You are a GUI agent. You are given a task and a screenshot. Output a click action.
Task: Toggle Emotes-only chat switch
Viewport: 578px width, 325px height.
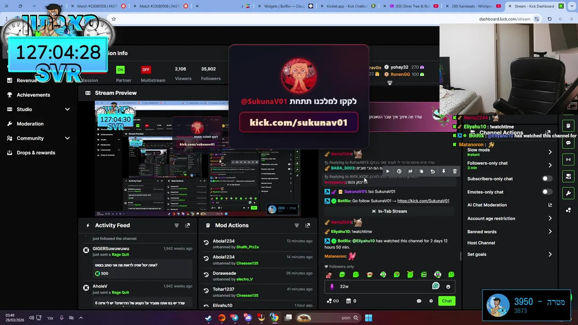(x=547, y=192)
